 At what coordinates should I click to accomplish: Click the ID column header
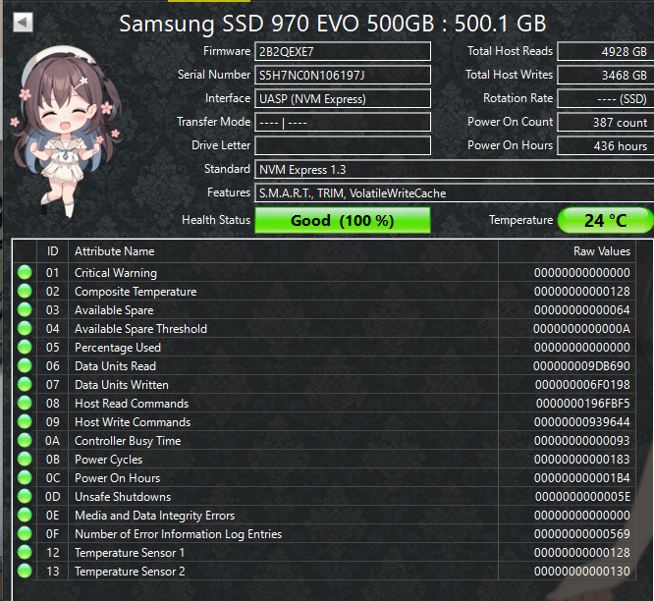click(x=53, y=251)
